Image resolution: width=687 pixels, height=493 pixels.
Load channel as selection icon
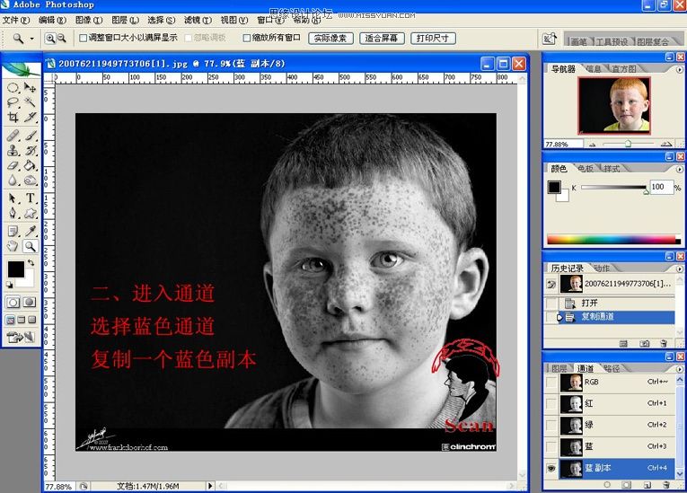607,485
